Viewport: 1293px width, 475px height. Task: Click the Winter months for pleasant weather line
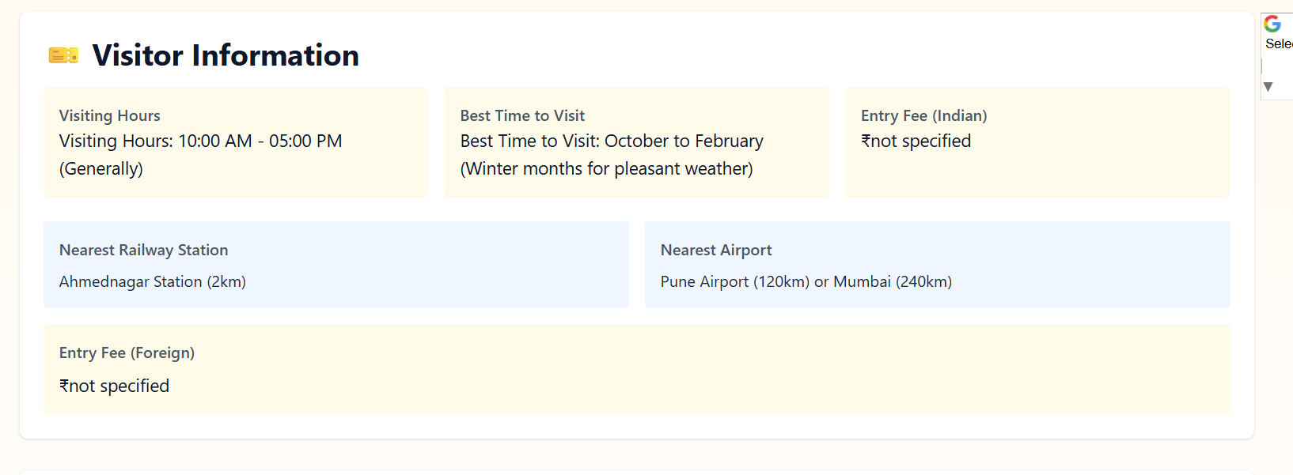(607, 169)
